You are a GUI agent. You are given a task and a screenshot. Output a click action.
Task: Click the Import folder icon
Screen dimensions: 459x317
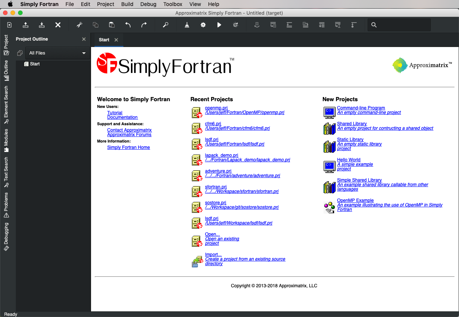[x=197, y=261]
